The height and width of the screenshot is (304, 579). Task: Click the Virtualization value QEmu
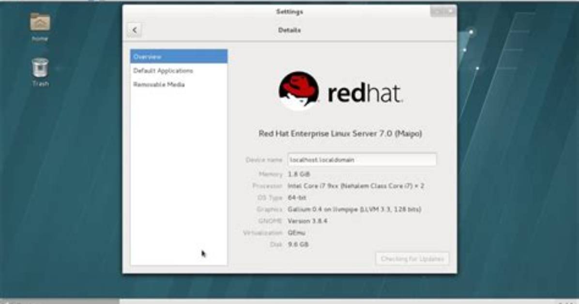click(296, 233)
